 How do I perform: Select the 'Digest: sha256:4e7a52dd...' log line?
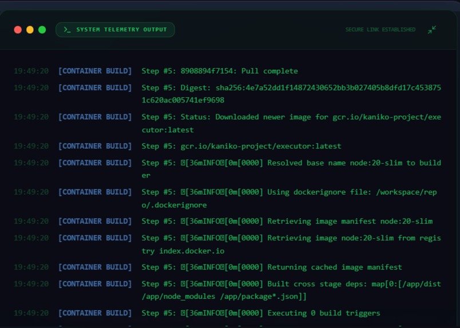tap(228, 94)
